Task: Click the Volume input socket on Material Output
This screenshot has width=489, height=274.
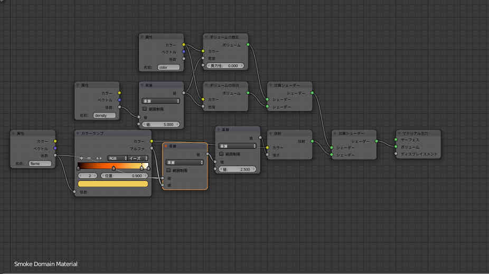Action: click(x=395, y=147)
